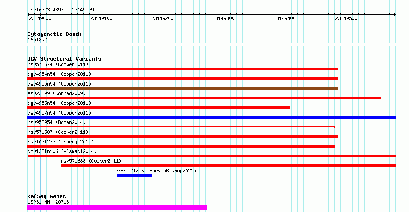The width and height of the screenshot is (409, 212).
Task: Select the long blue dgv4957n54 bar
Action: coord(211,117)
